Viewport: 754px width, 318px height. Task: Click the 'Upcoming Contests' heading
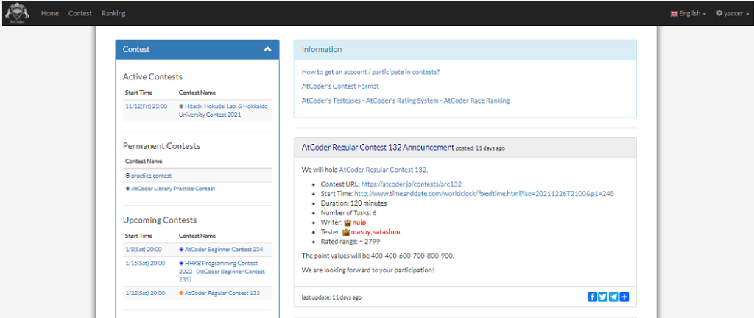160,220
